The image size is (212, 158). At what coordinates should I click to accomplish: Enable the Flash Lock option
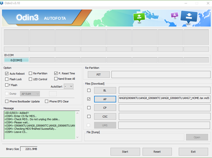pyautogui.click(x=7, y=79)
